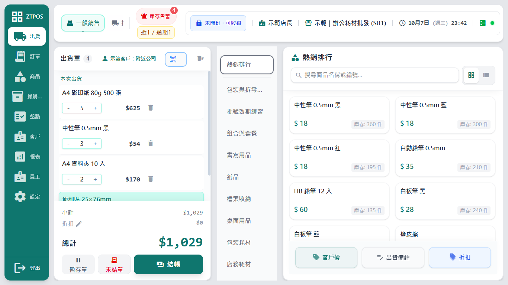Screen dimensions: 508x285
Task: Open 出貨 in the sidebar
Action: coord(27,36)
